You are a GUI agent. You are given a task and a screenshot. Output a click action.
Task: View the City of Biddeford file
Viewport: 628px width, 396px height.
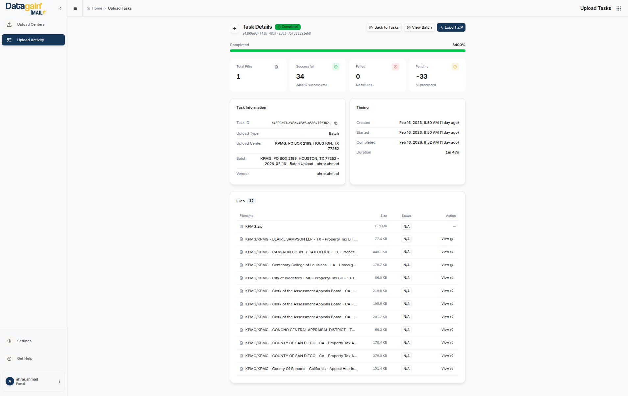click(x=447, y=278)
